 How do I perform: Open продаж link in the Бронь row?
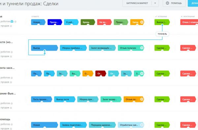5,26
